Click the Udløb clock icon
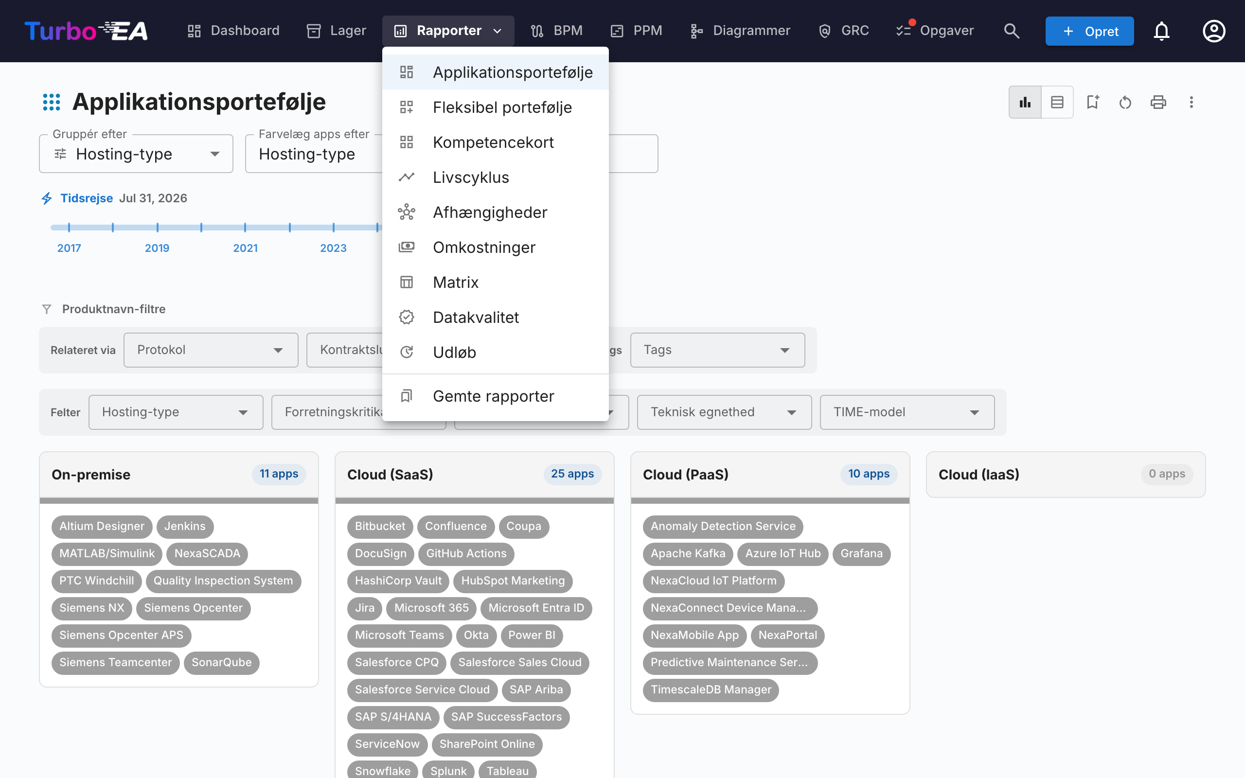Image resolution: width=1245 pixels, height=778 pixels. click(x=407, y=353)
